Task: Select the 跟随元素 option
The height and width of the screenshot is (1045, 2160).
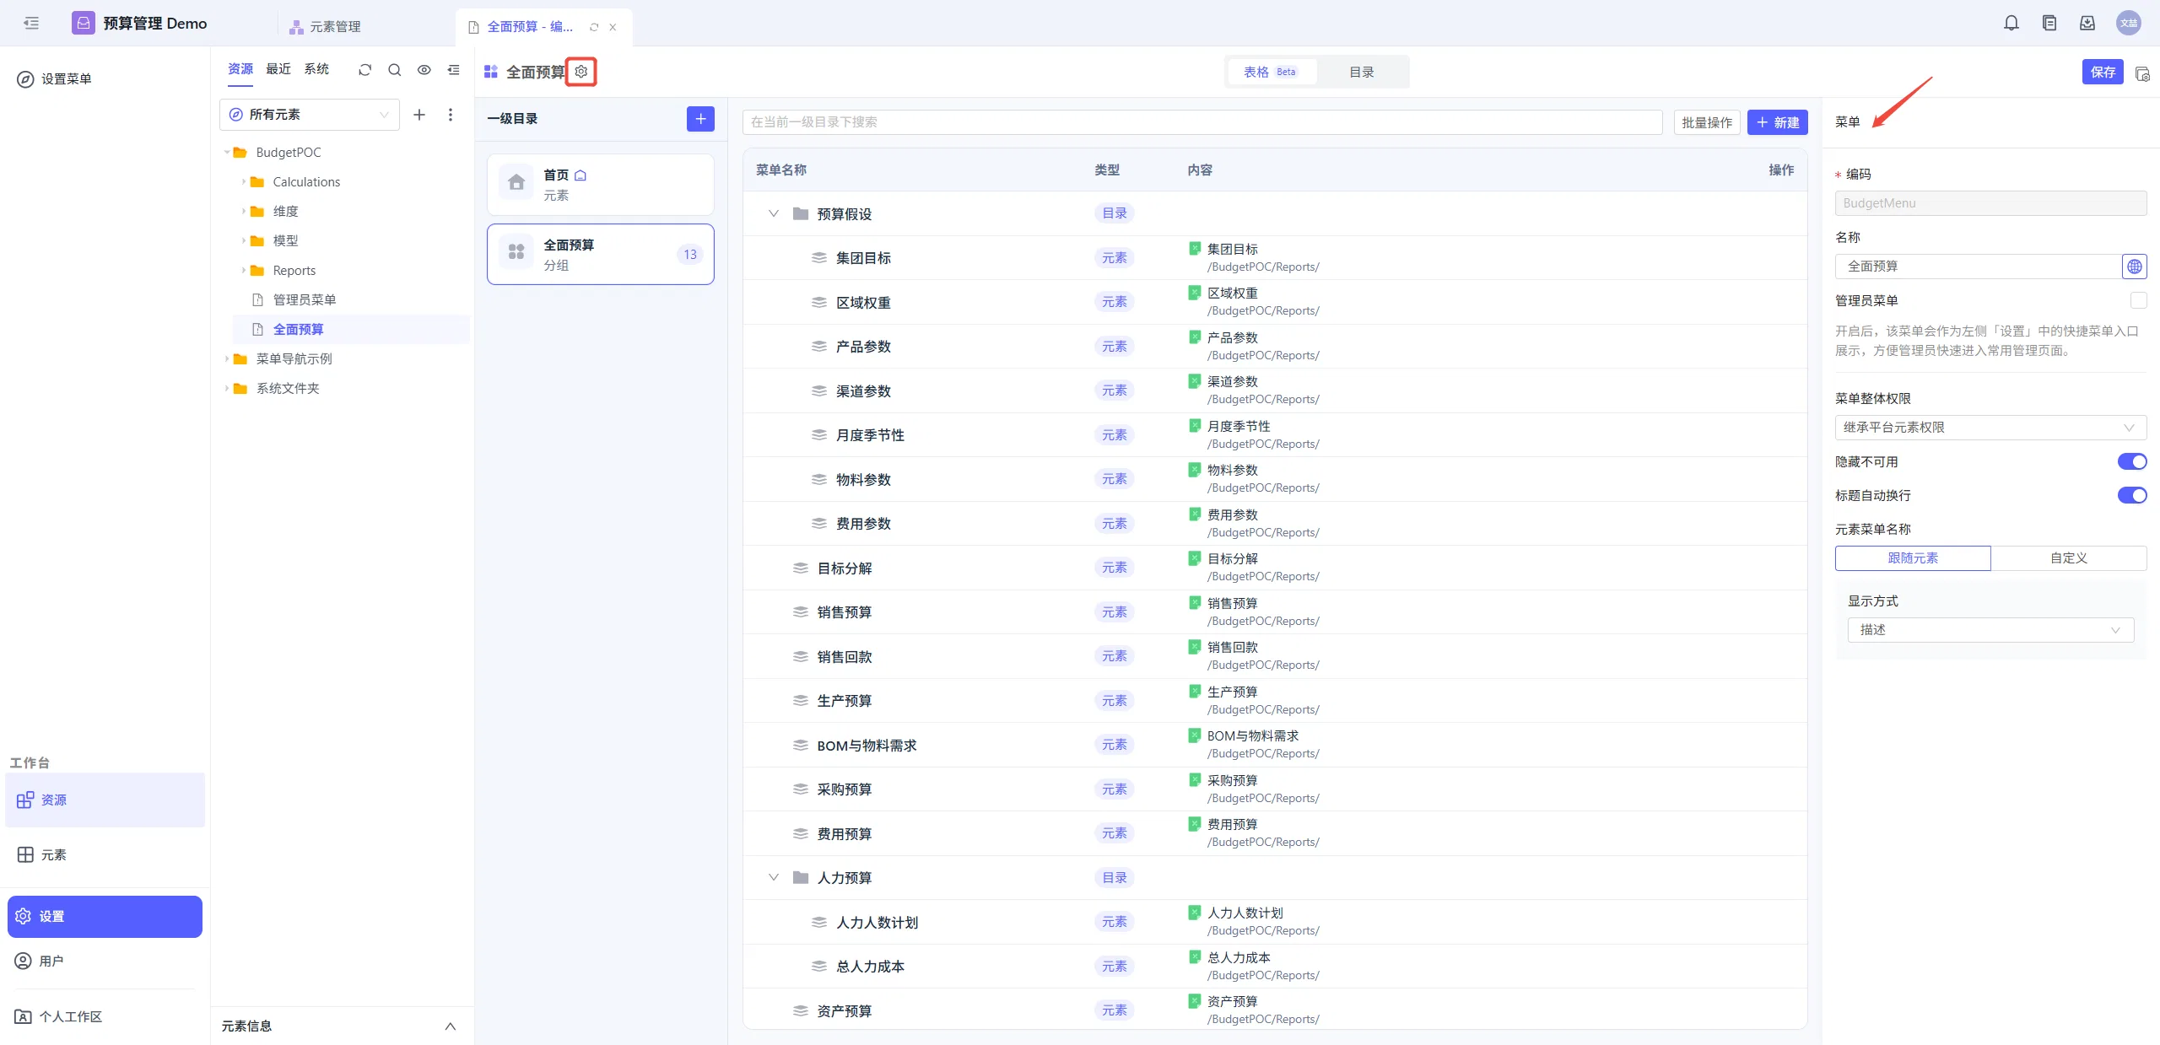Action: point(1913,558)
